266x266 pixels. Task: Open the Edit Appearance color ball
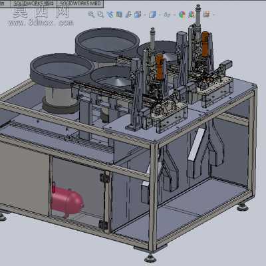182,15
